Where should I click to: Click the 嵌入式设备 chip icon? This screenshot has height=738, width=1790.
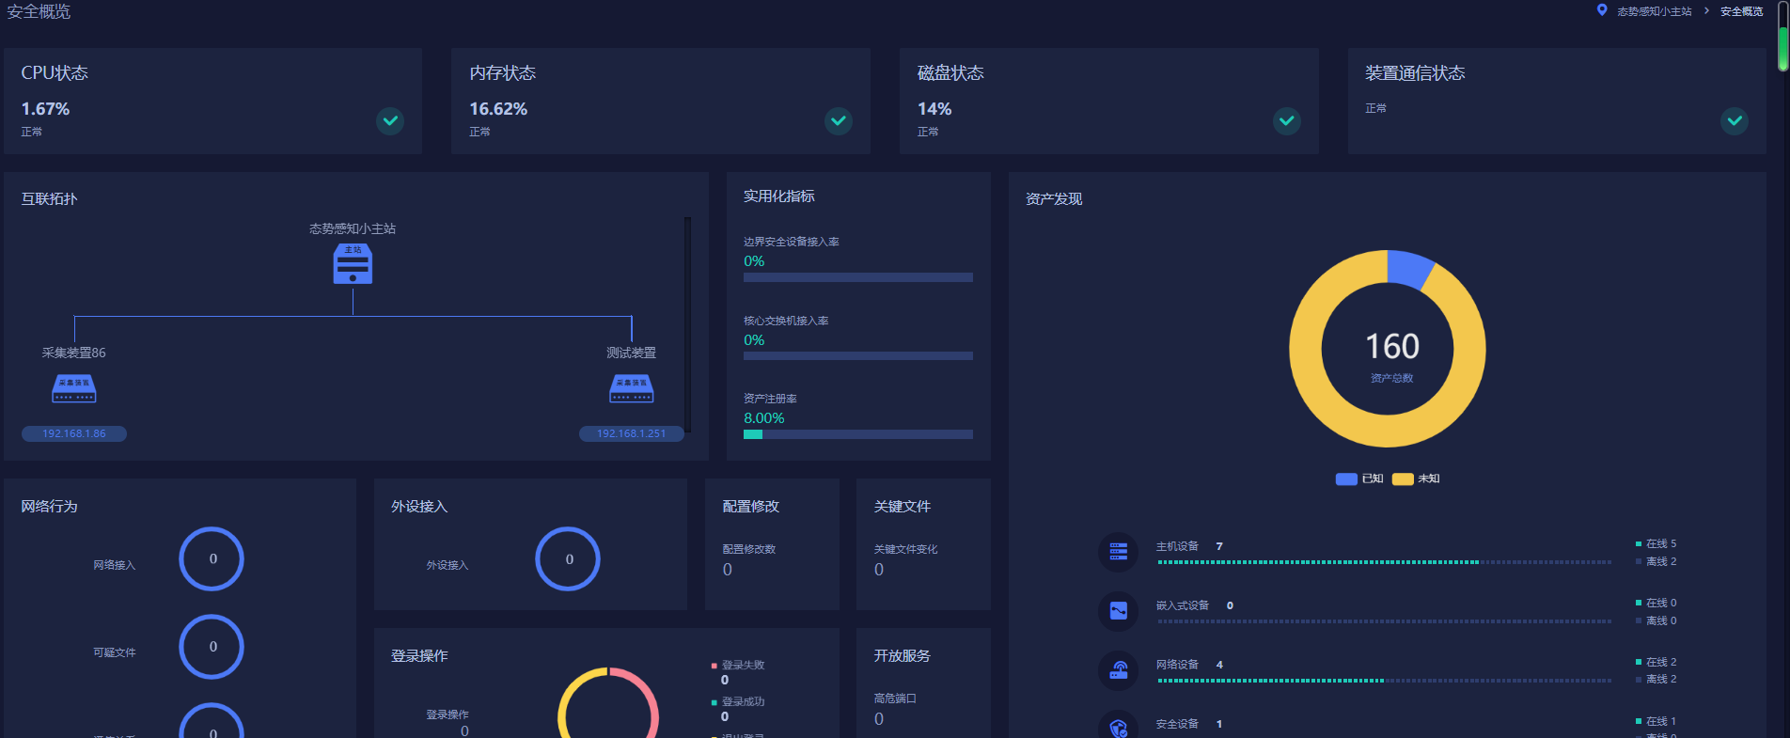tap(1119, 611)
